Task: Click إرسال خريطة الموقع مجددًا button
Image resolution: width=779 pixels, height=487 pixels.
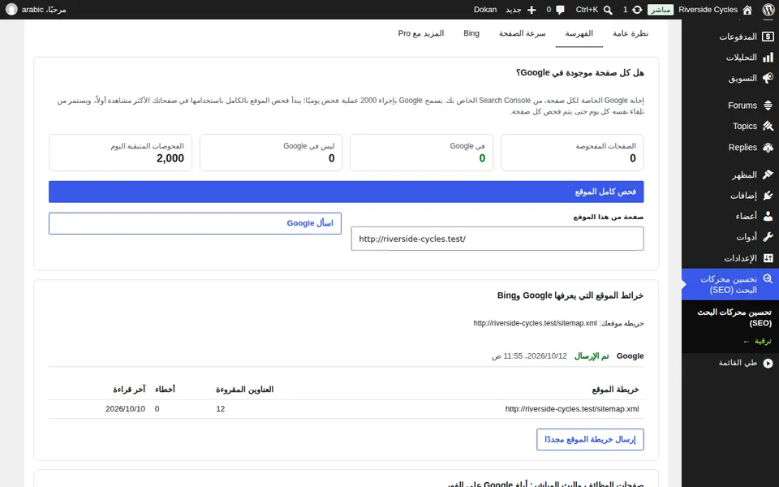Action: tap(590, 440)
